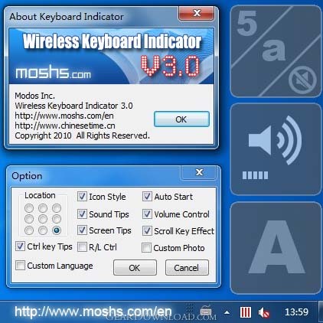Enable the R/L Ctrl checkbox
The image size is (323, 323).
[82, 247]
